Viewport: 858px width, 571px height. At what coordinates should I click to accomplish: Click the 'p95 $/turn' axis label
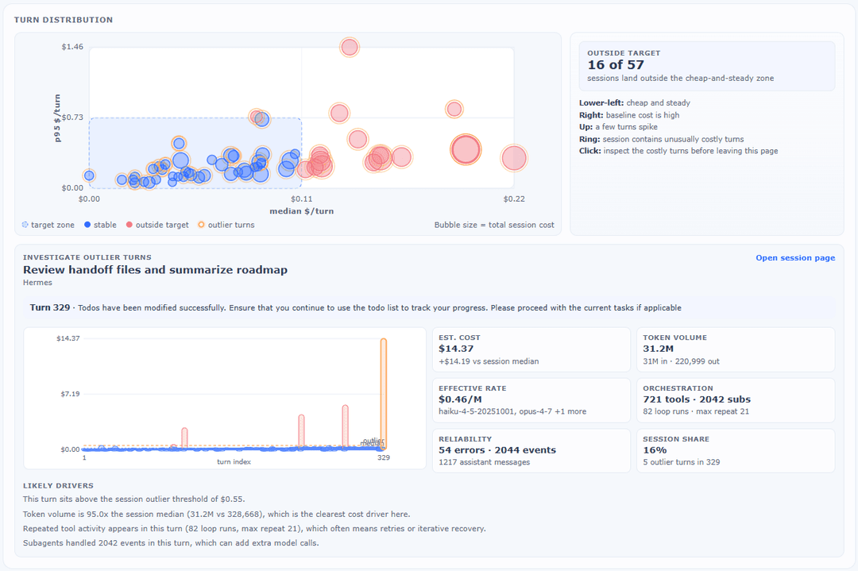coord(57,118)
